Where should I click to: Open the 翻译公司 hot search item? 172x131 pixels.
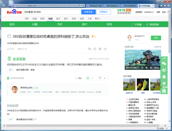[132, 105]
